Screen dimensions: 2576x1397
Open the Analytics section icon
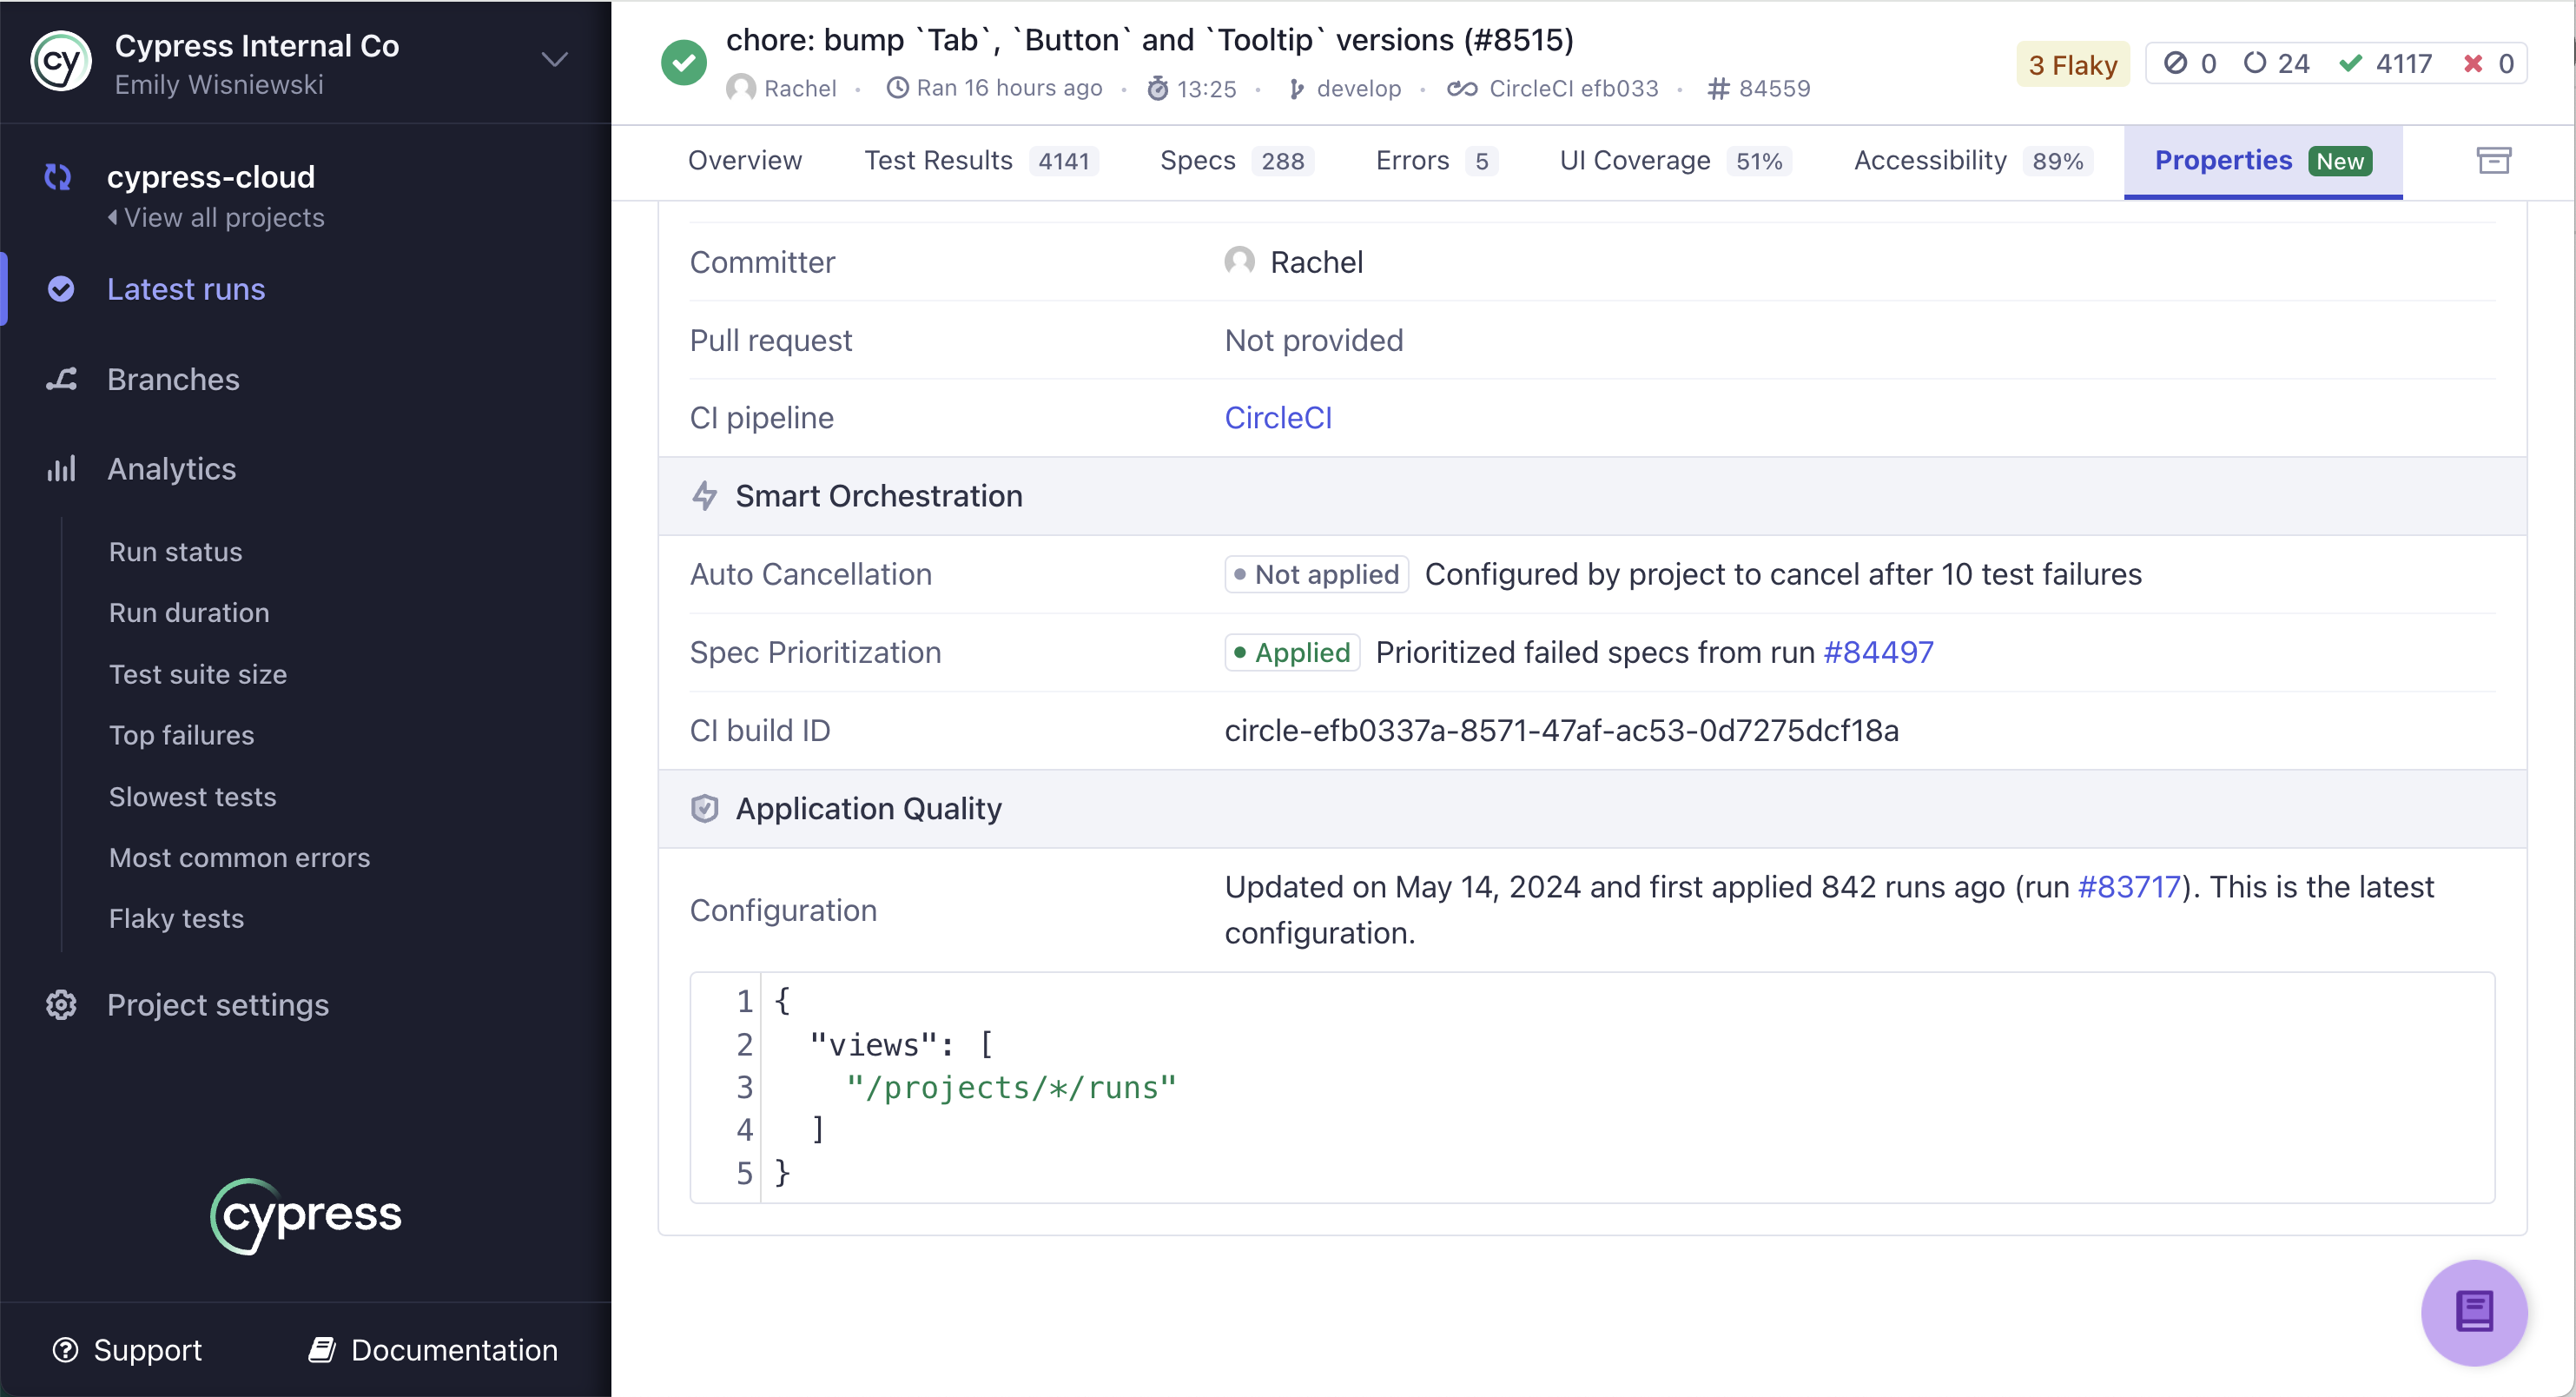pos(61,469)
